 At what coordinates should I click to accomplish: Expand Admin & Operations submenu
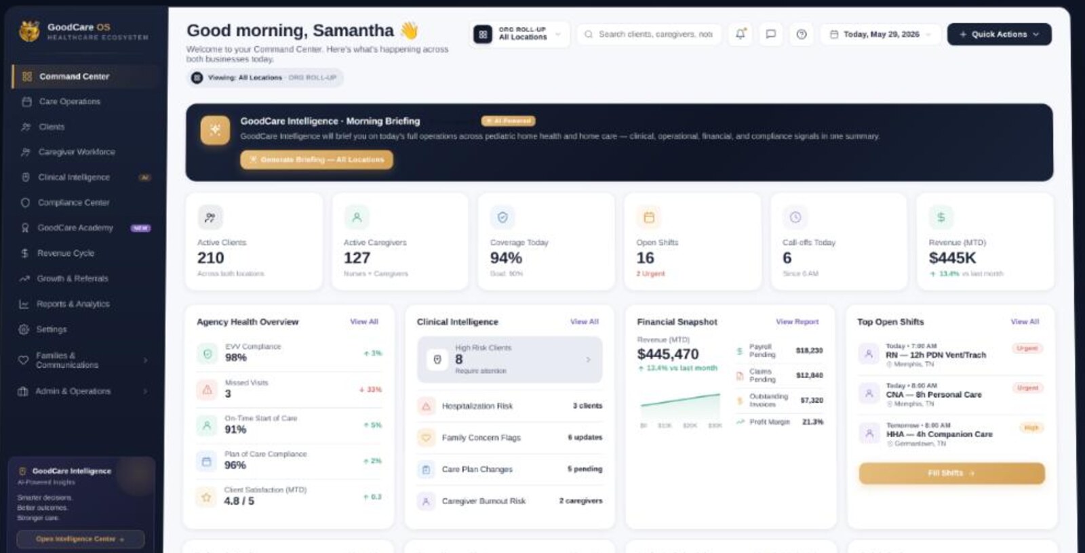point(83,391)
